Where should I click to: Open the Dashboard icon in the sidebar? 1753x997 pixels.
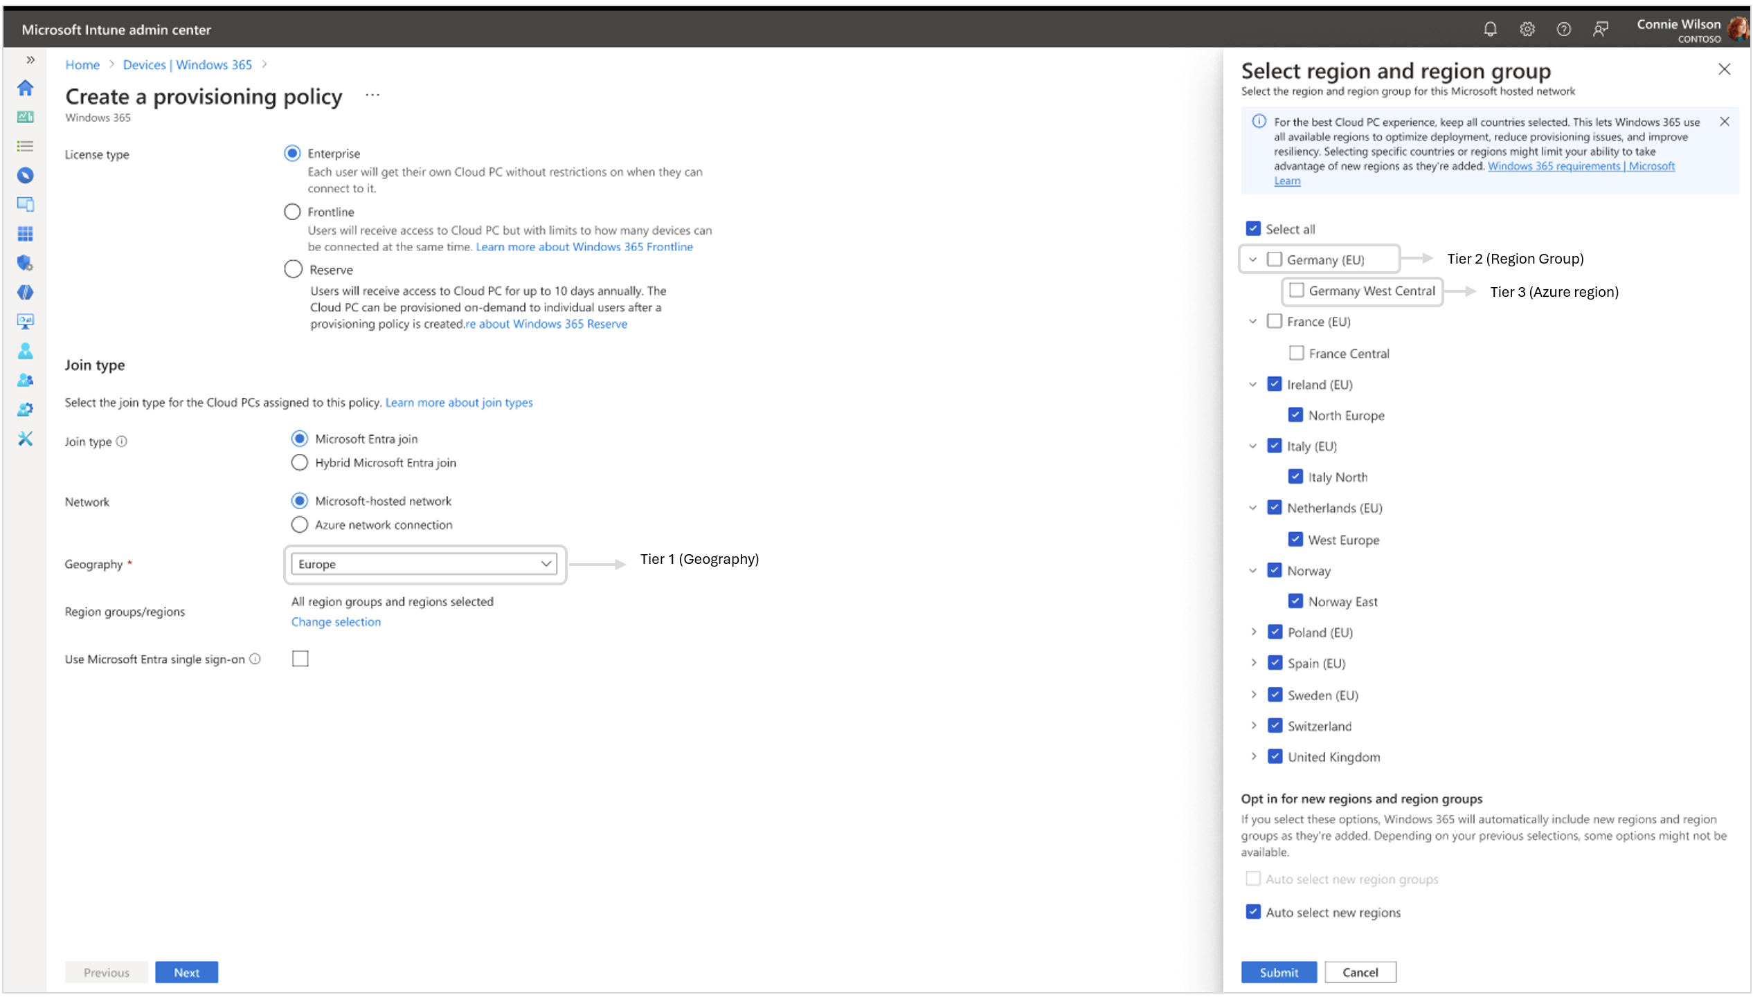pyautogui.click(x=25, y=117)
